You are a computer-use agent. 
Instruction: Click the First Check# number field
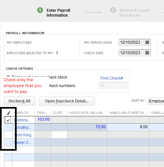113,85
